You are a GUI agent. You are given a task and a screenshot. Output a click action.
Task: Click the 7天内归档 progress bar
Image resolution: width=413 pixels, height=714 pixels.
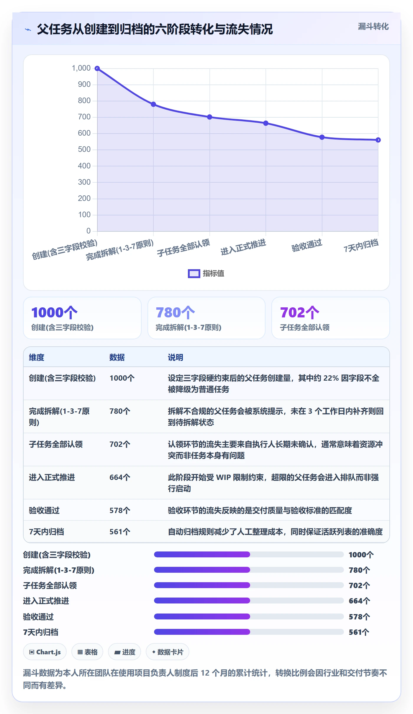tap(249, 632)
